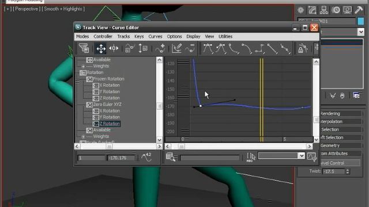Set tangents to Smooth
The height and width of the screenshot is (207, 369).
click(285, 48)
